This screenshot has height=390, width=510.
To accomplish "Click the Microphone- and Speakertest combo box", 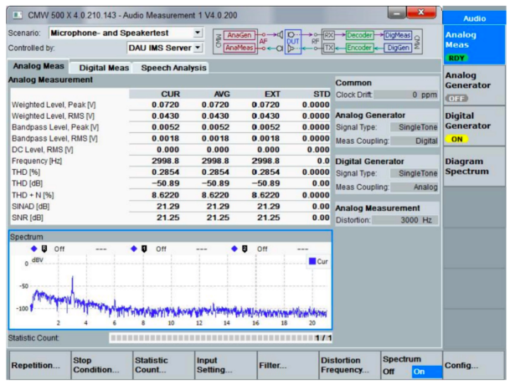I will pos(126,33).
